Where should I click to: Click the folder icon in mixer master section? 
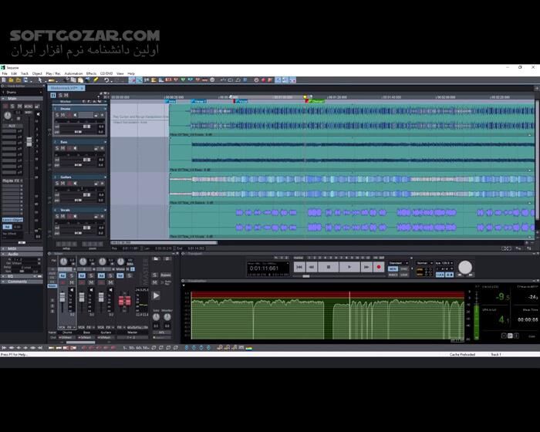point(156,258)
